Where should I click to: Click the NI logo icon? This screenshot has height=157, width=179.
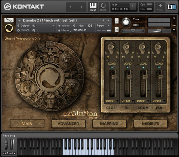[x=172, y=7]
